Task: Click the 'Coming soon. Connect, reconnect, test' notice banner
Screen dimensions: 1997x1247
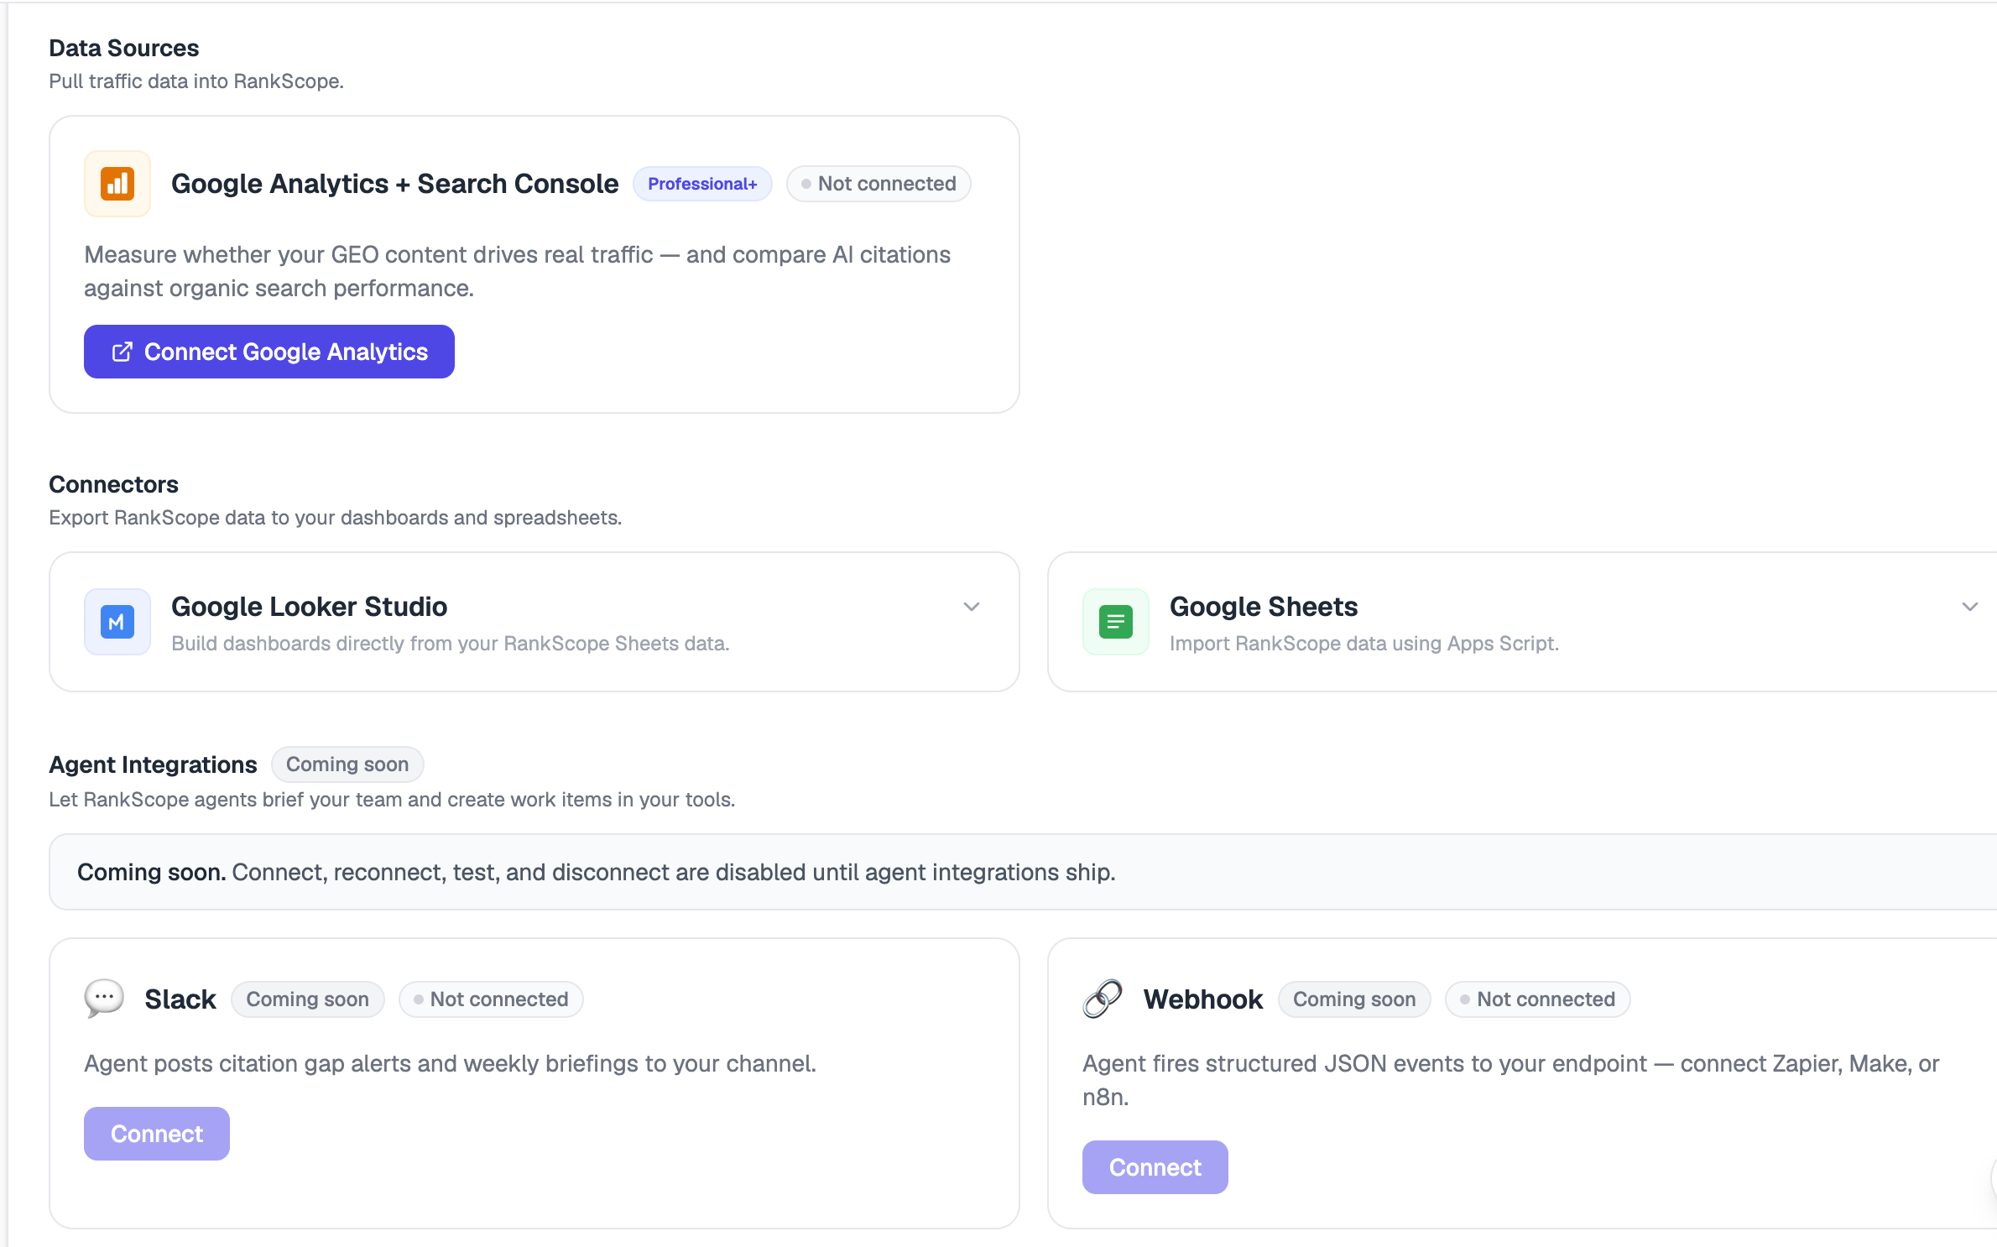Action: tap(1023, 872)
